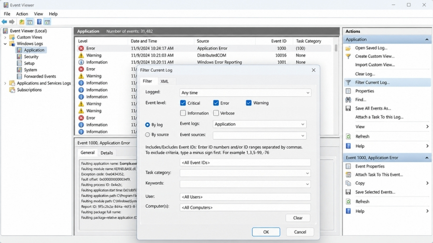Switch to the Filter tab in dialog
Screen dimensions: 433x243
148,81
